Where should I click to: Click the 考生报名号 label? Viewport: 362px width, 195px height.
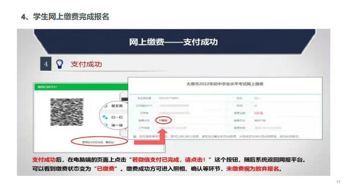tap(144, 98)
